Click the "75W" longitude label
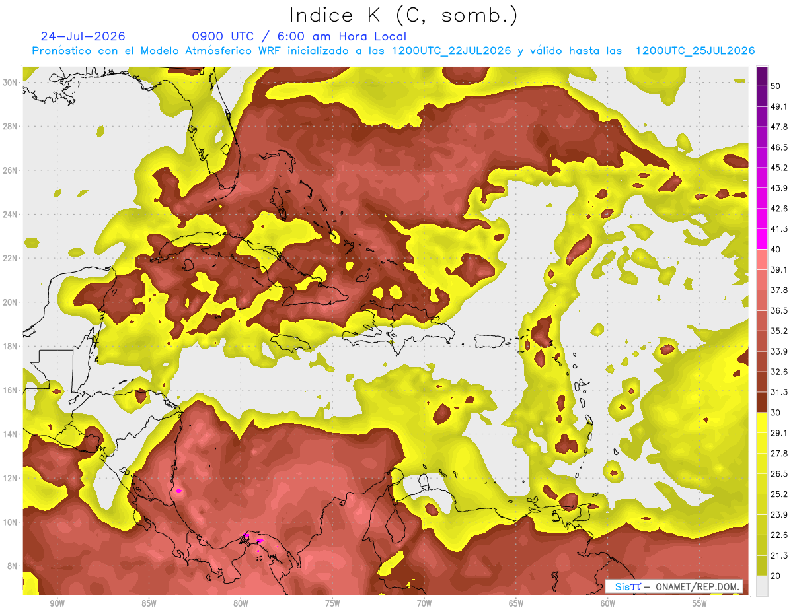This screenshot has height=612, width=793. (332, 603)
